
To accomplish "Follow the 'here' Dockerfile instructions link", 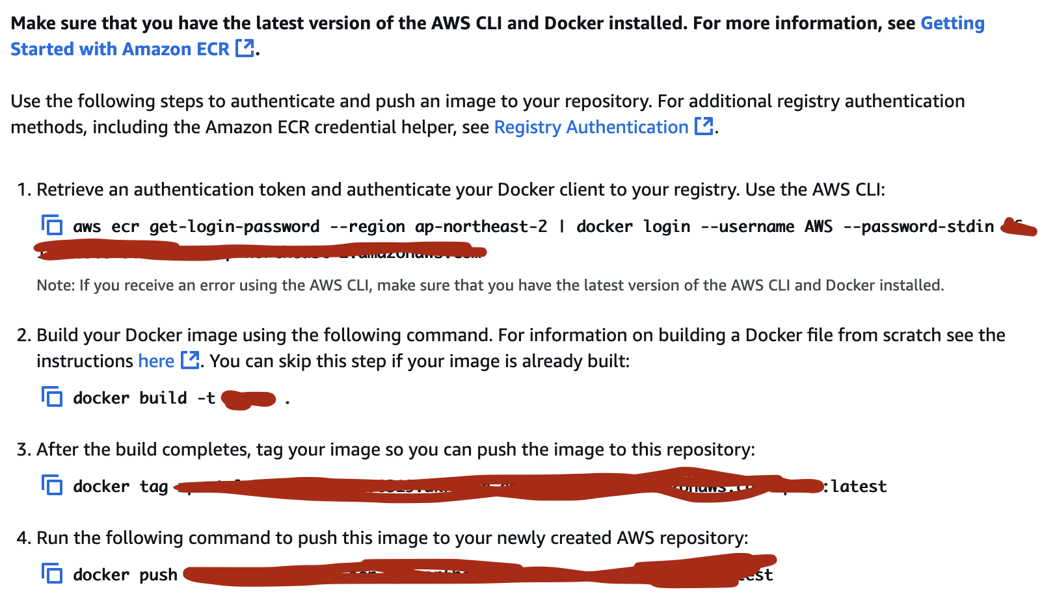I will (x=156, y=361).
